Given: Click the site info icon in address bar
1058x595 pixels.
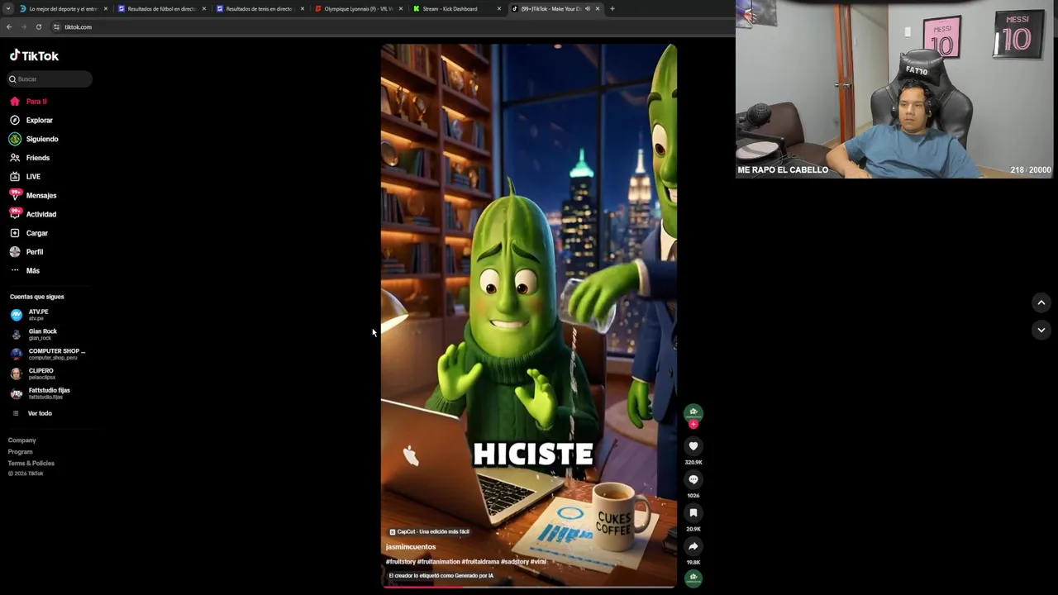Looking at the screenshot, I should coord(56,27).
